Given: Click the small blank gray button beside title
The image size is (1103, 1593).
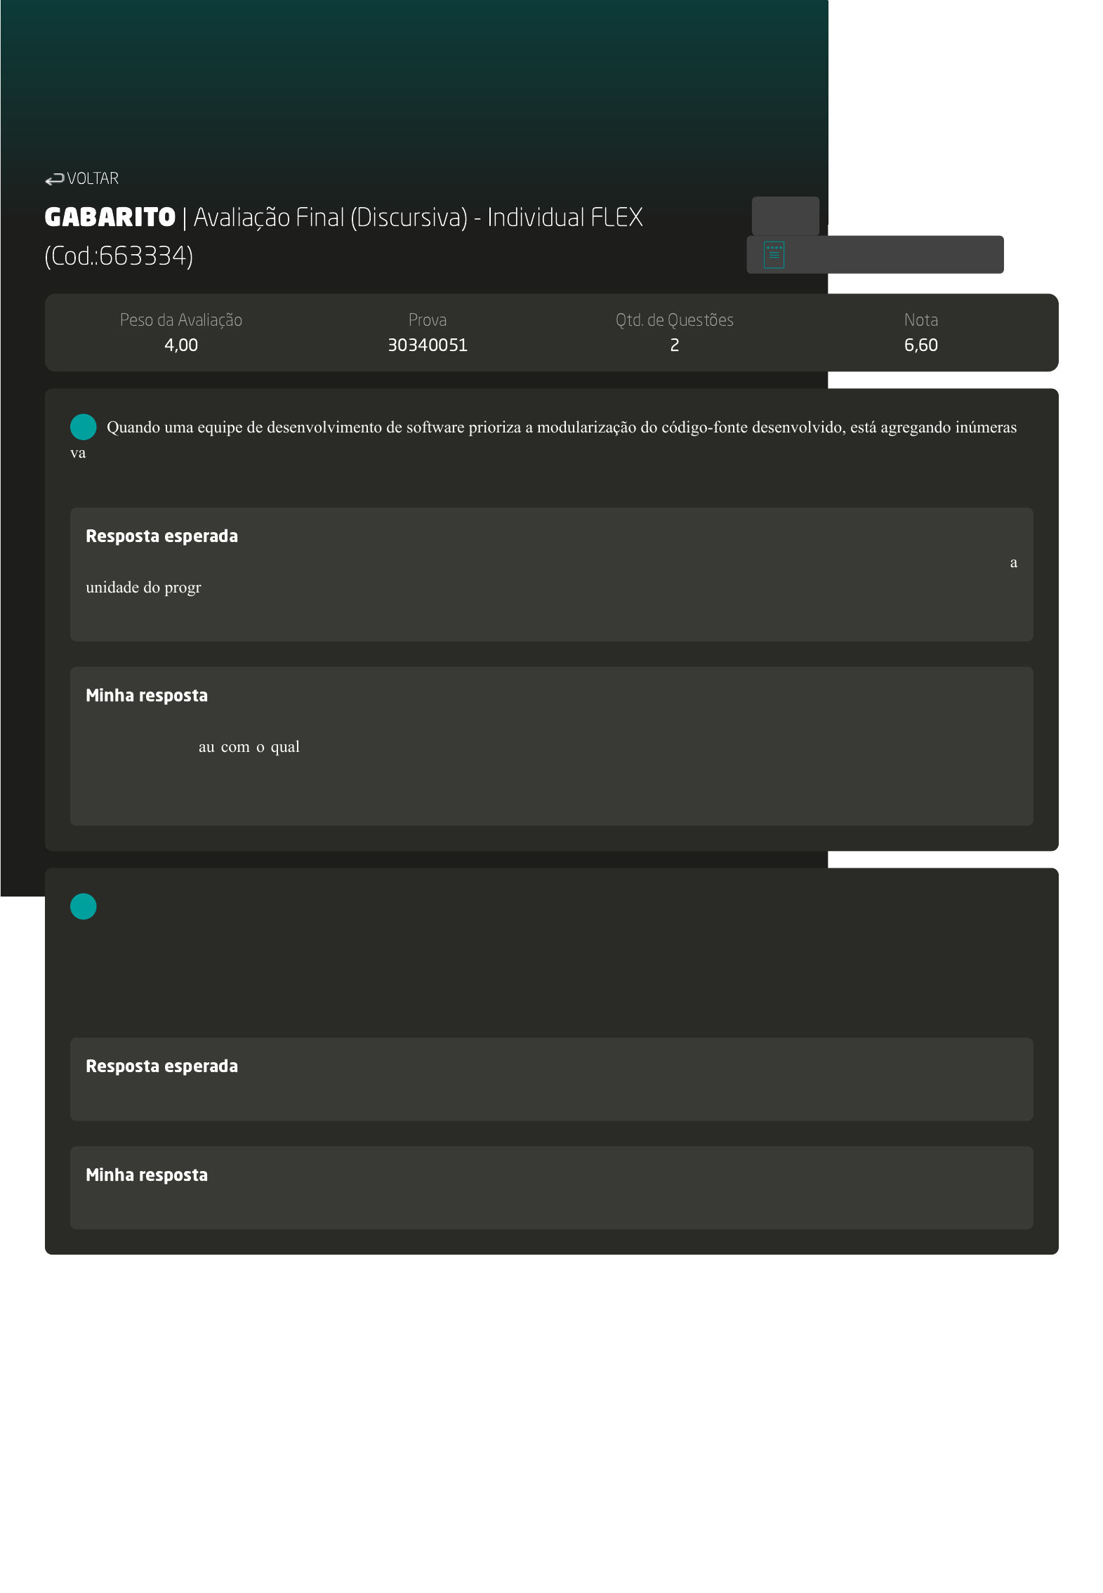Looking at the screenshot, I should pyautogui.click(x=784, y=216).
